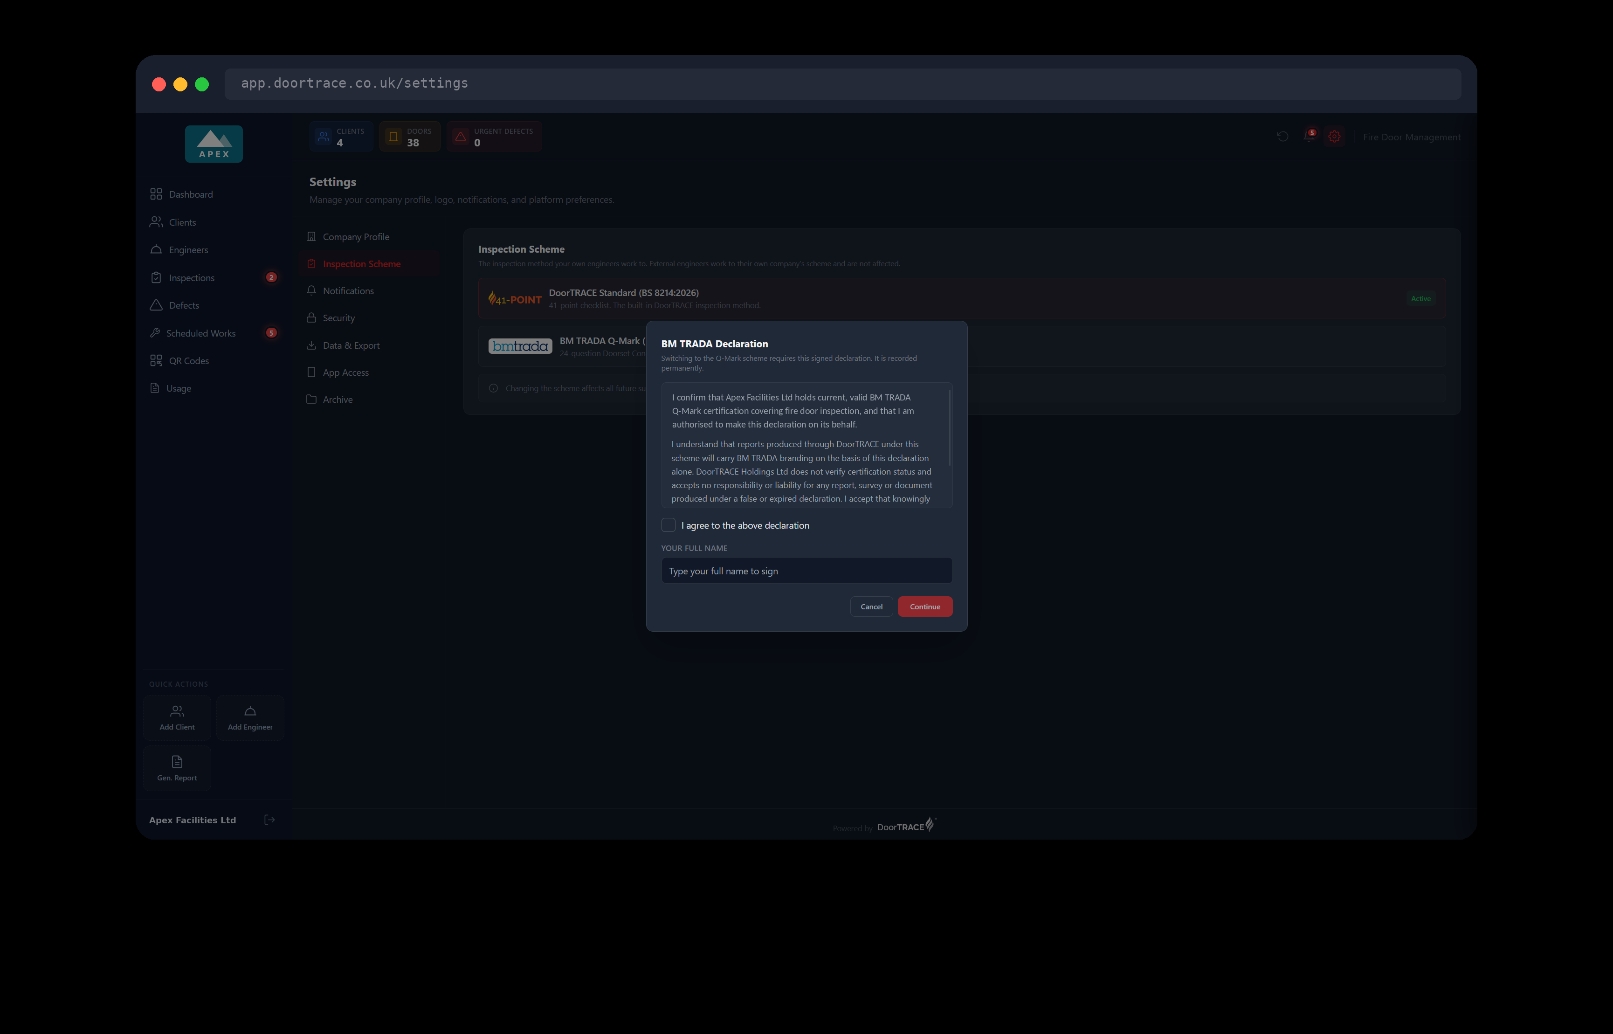Viewport: 1613px width, 1034px height.
Task: Click the 'Fire Door Management' text in the top bar
Action: coord(1411,137)
